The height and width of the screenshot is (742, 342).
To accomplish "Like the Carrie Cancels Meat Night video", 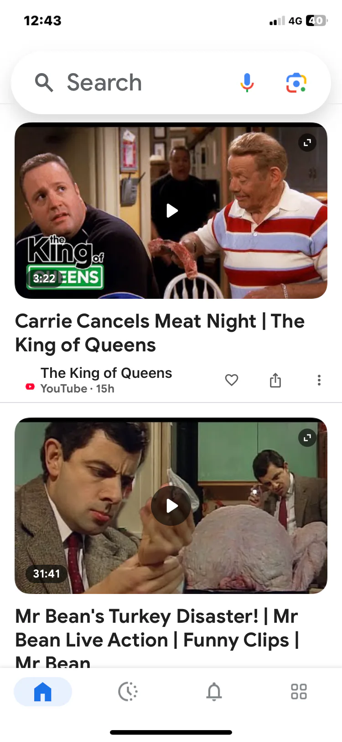I will pyautogui.click(x=232, y=380).
